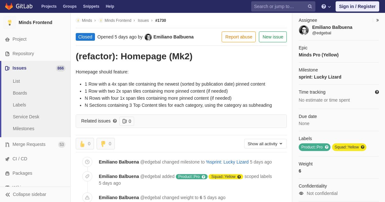Click Snippets in the top navigation
This screenshot has height=202, width=385.
pos(91,6)
